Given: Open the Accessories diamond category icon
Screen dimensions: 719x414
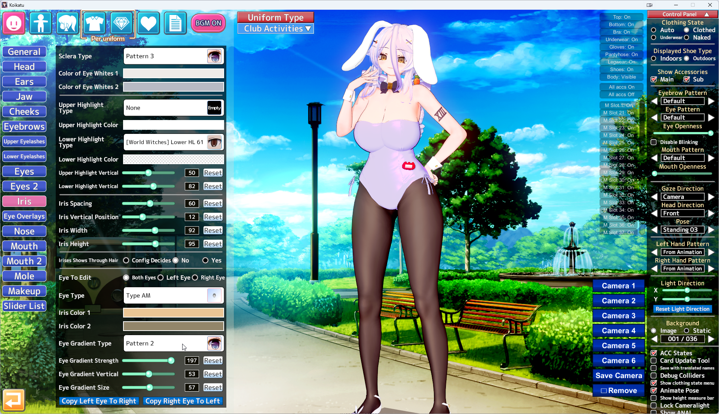Looking at the screenshot, I should (121, 23).
